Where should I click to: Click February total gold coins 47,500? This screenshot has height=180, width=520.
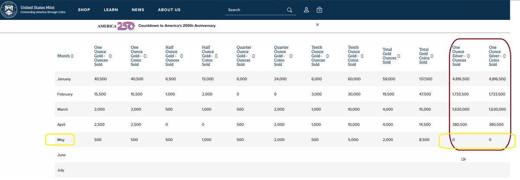coord(425,94)
